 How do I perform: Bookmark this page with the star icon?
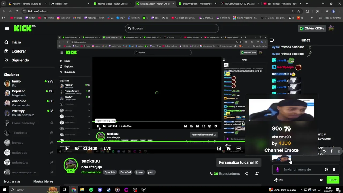tap(299, 11)
